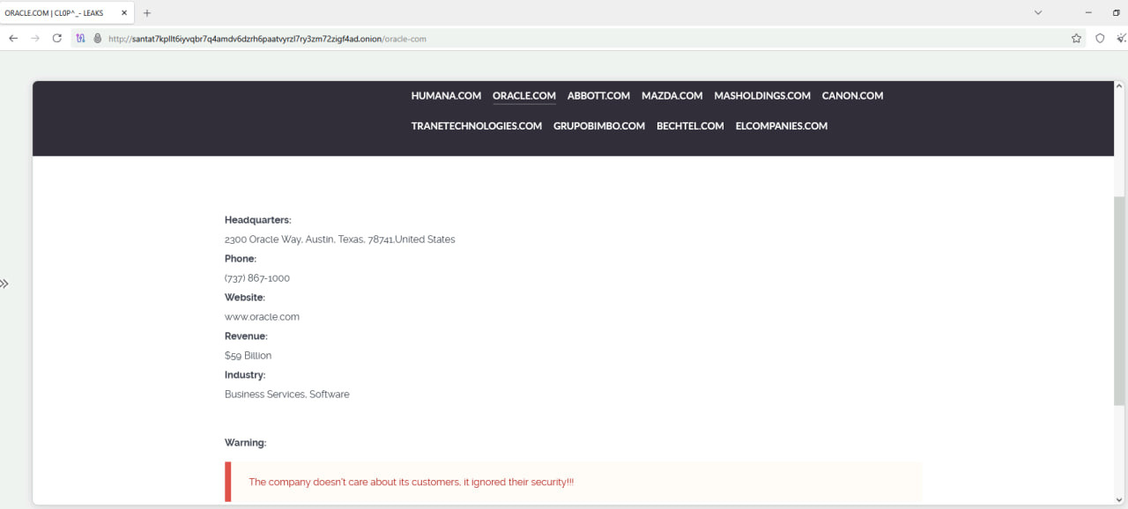
Task: Select the ORACLE.COM CL0P LEAKS tab
Action: click(57, 13)
